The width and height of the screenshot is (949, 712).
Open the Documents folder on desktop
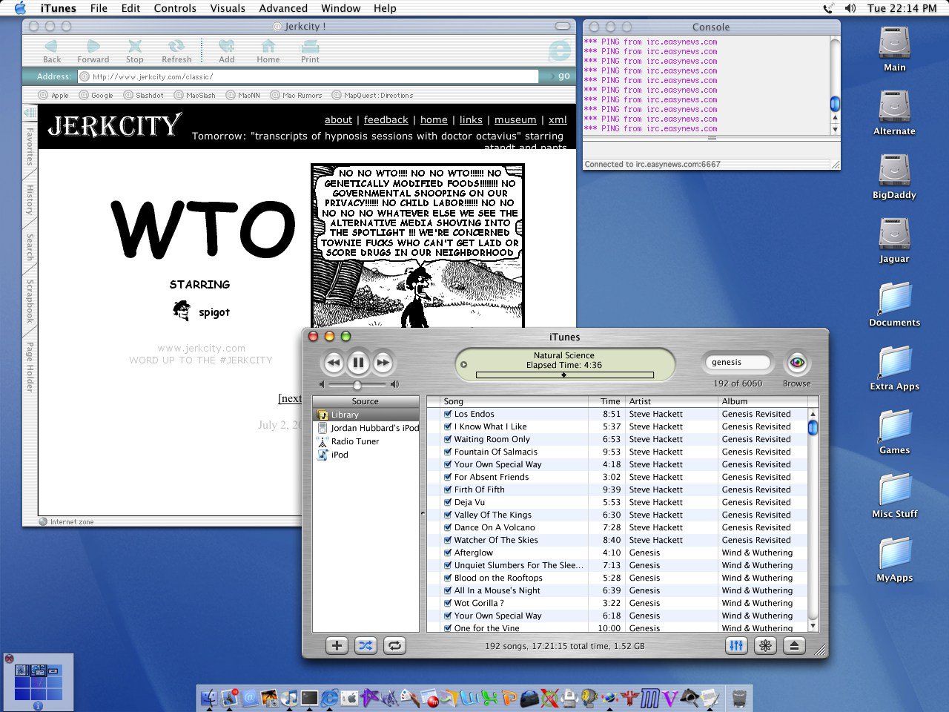(x=894, y=304)
